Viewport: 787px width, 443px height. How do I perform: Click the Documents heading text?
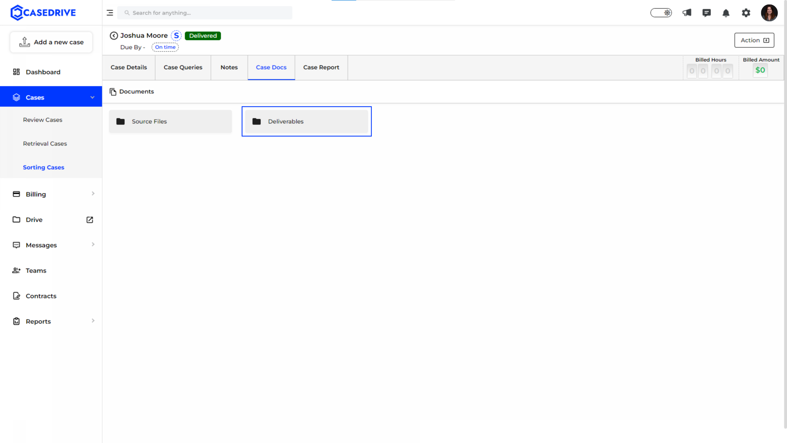137,91
